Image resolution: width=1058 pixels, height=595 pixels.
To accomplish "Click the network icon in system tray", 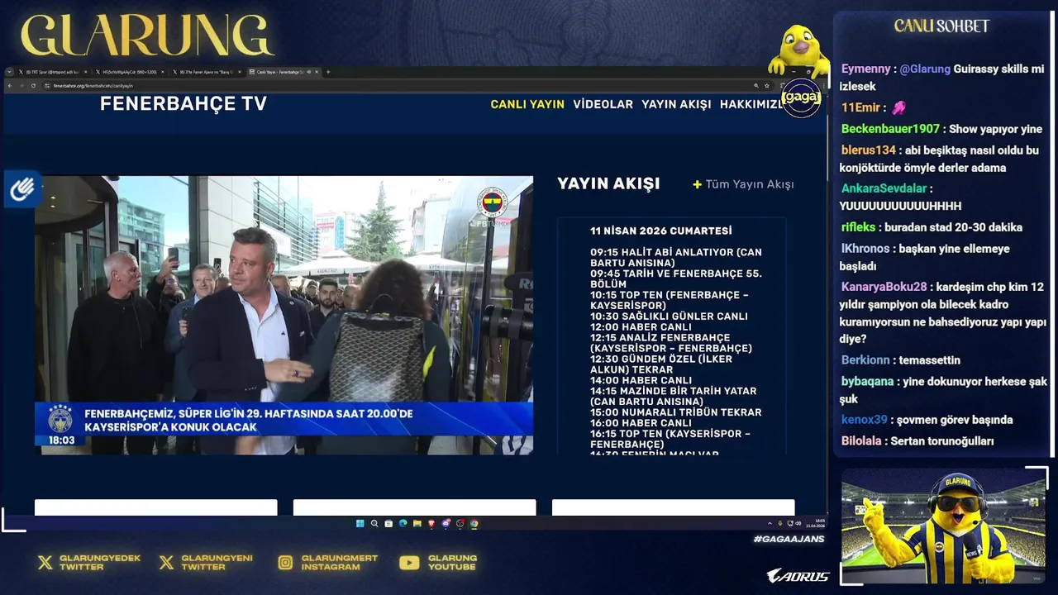I will [x=790, y=523].
